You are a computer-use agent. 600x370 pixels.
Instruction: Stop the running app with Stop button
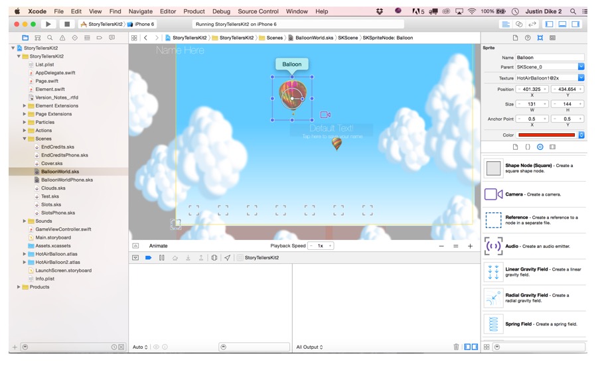66,24
